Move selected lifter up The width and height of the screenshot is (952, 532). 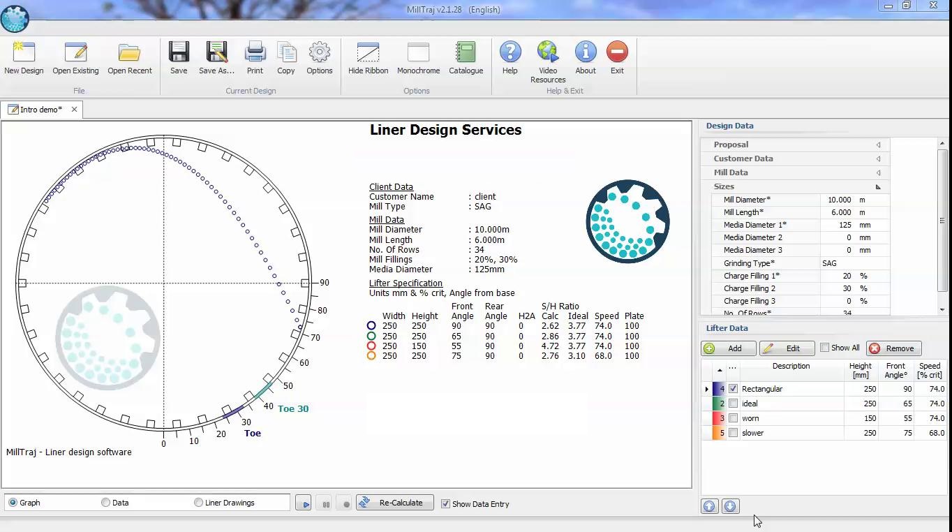click(709, 506)
